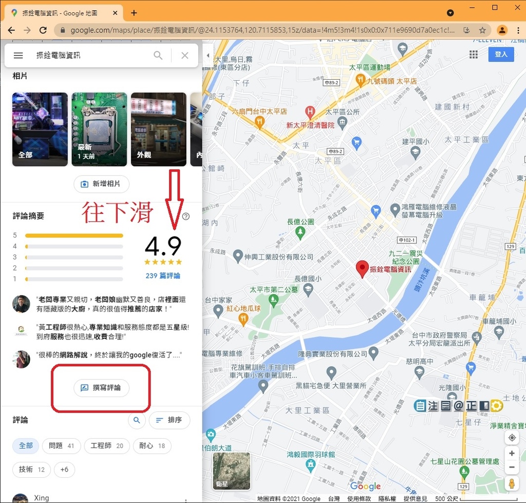Viewport: 526px width, 503px height.
Task: Open the 排序 sort dropdown
Action: (170, 420)
